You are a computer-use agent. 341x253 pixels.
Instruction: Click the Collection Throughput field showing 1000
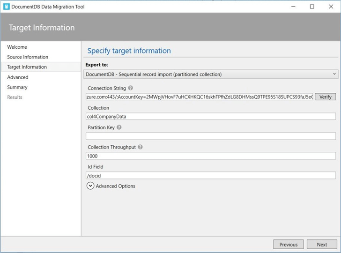click(211, 156)
